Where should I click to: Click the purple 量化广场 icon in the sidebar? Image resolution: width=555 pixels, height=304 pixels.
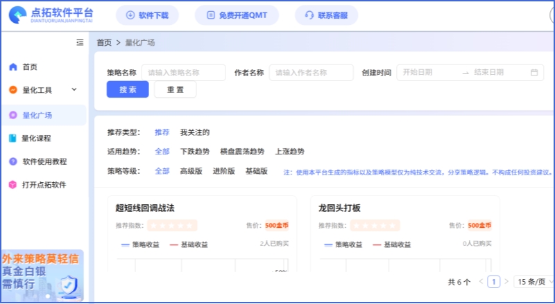[x=13, y=115]
